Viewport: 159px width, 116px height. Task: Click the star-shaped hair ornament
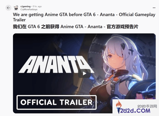131,50
